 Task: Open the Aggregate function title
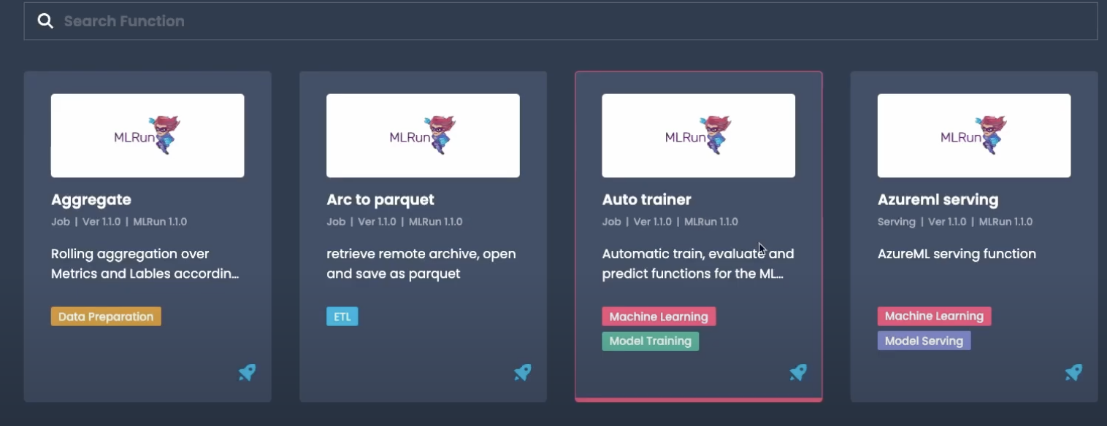pyautogui.click(x=91, y=199)
